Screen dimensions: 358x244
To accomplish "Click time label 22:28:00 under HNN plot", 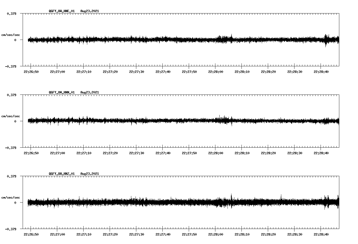I will (x=216, y=153).
